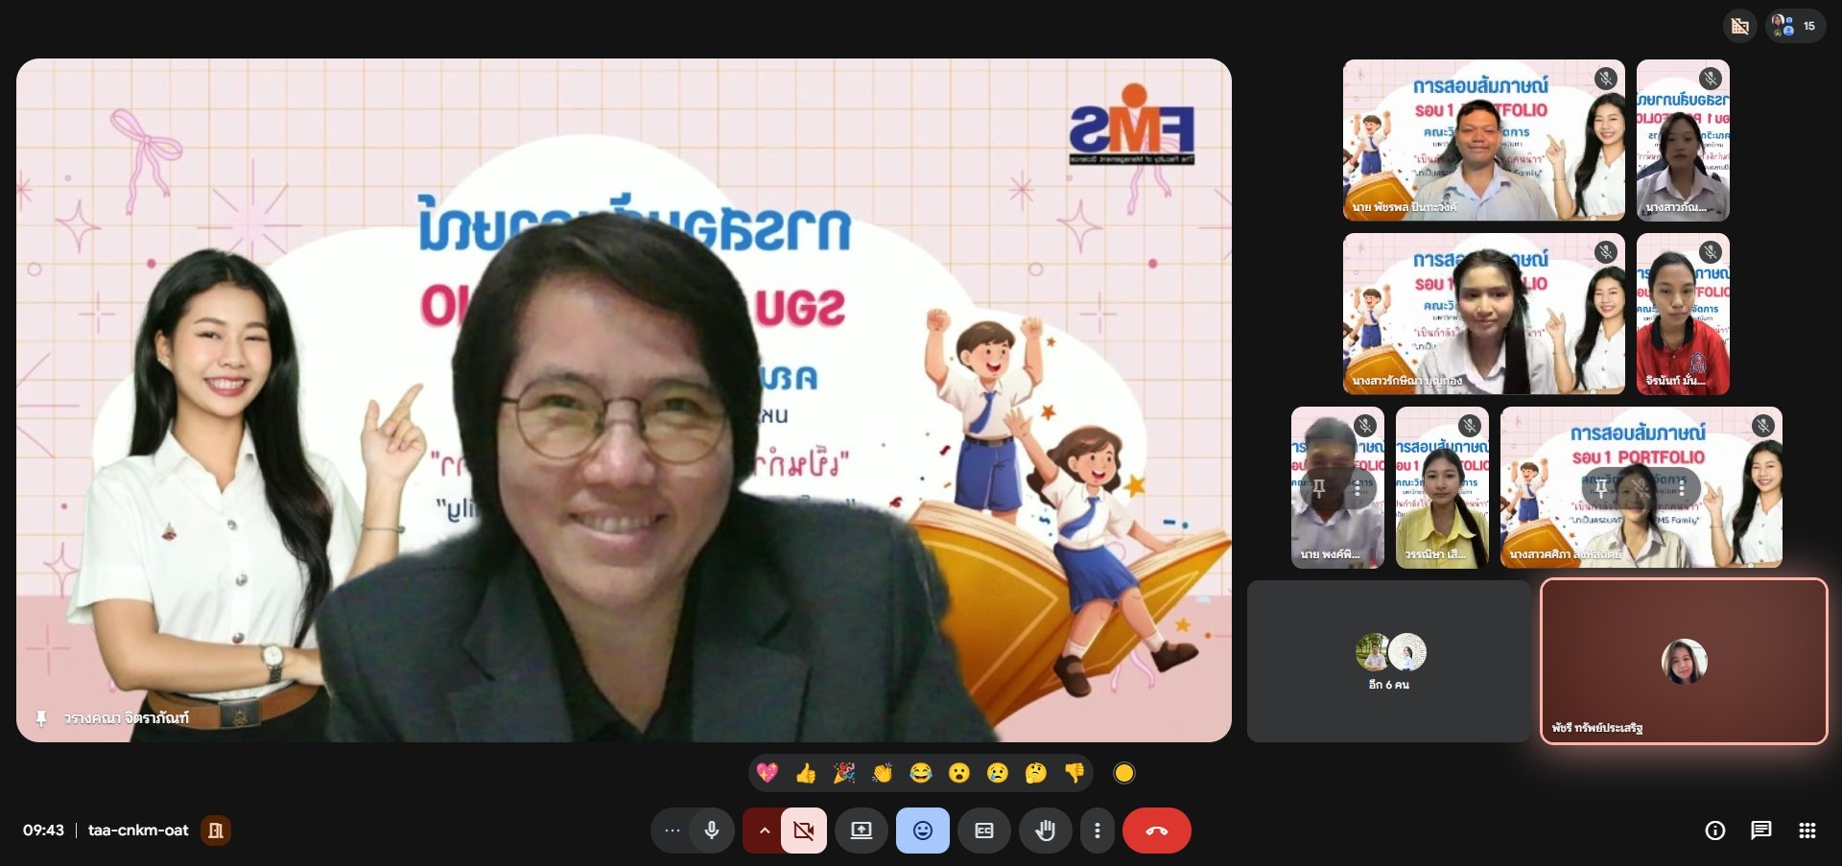This screenshot has height=866, width=1842.
Task: Send the thumbs up reaction
Action: coord(806,773)
